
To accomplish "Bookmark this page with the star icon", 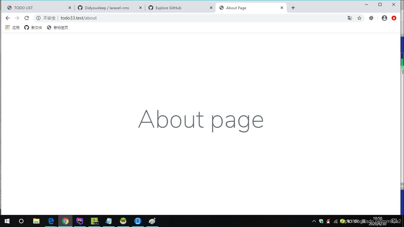I will coord(359,18).
